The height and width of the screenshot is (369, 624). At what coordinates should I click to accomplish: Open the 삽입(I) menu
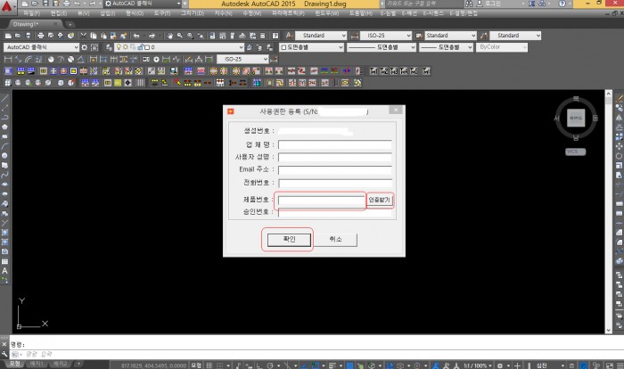(x=108, y=13)
